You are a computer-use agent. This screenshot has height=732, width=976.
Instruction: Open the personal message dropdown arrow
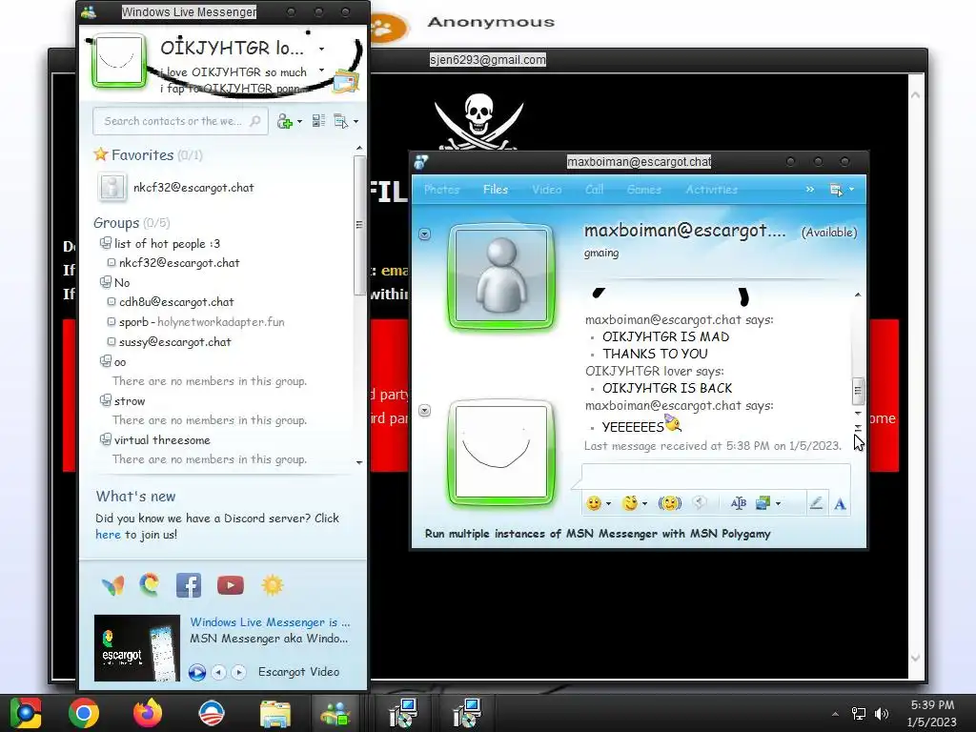pos(322,70)
